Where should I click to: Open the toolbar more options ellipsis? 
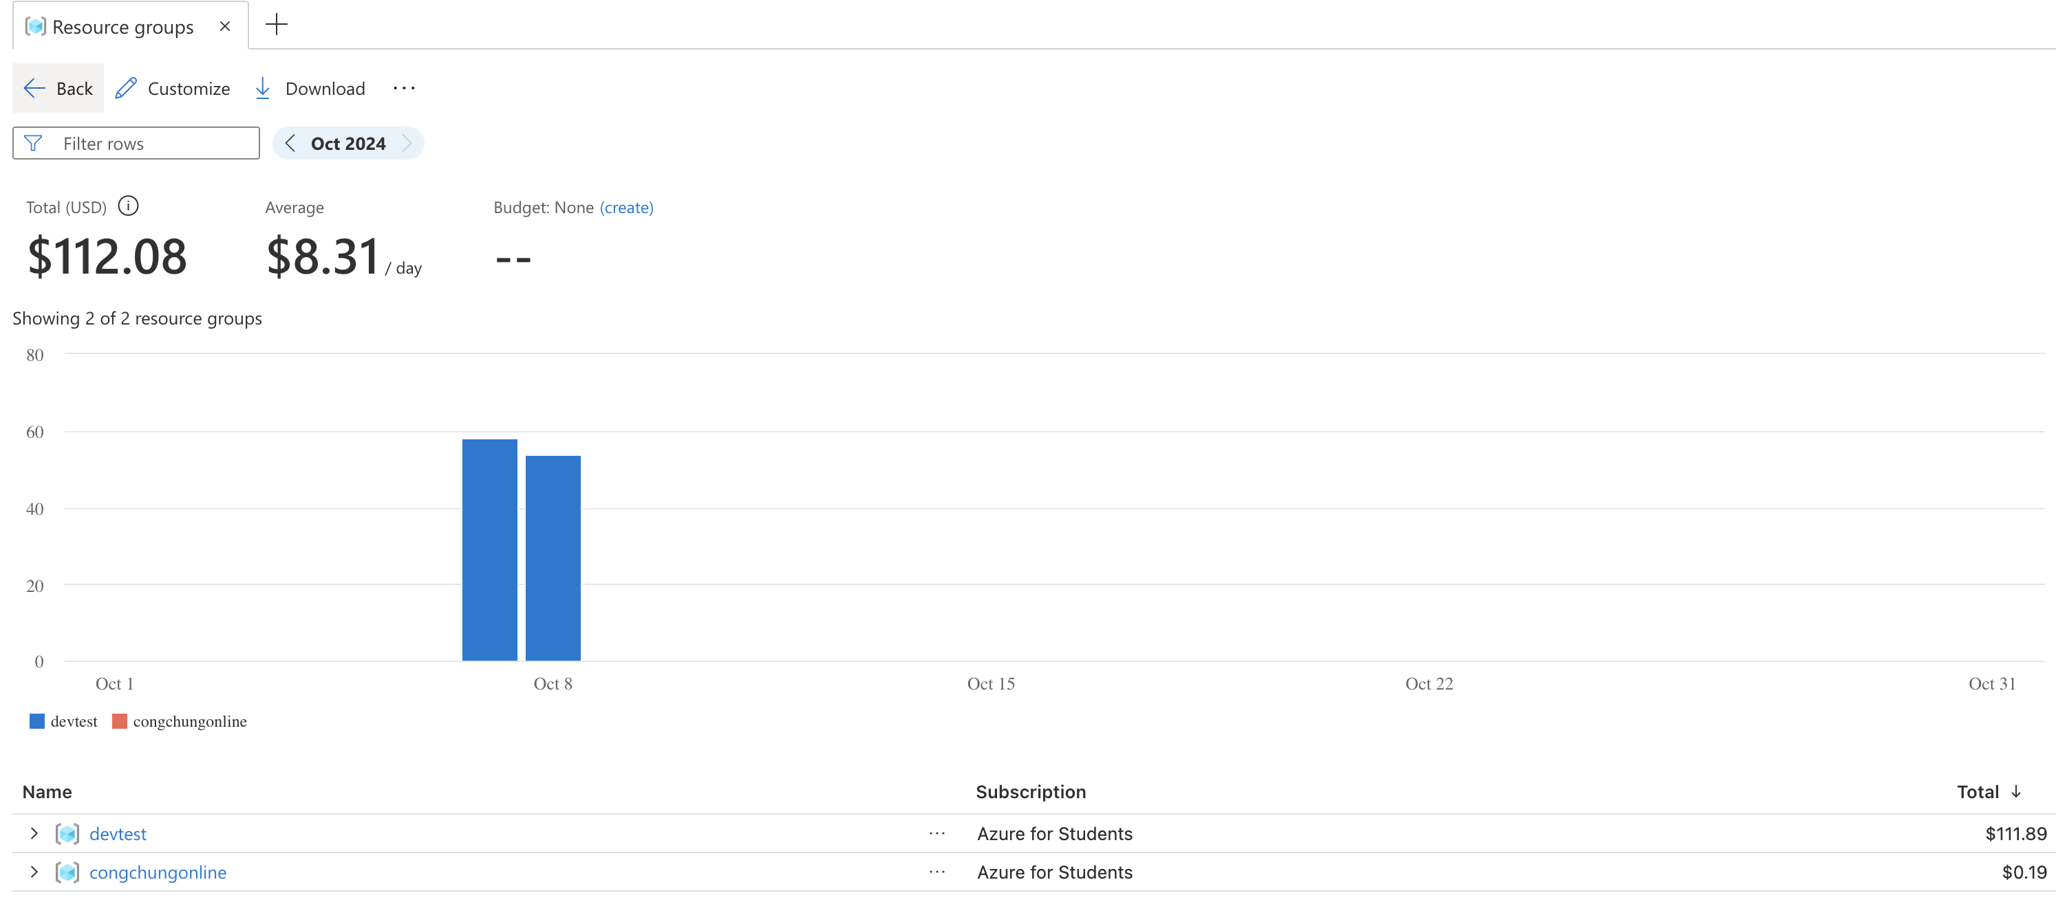404,89
